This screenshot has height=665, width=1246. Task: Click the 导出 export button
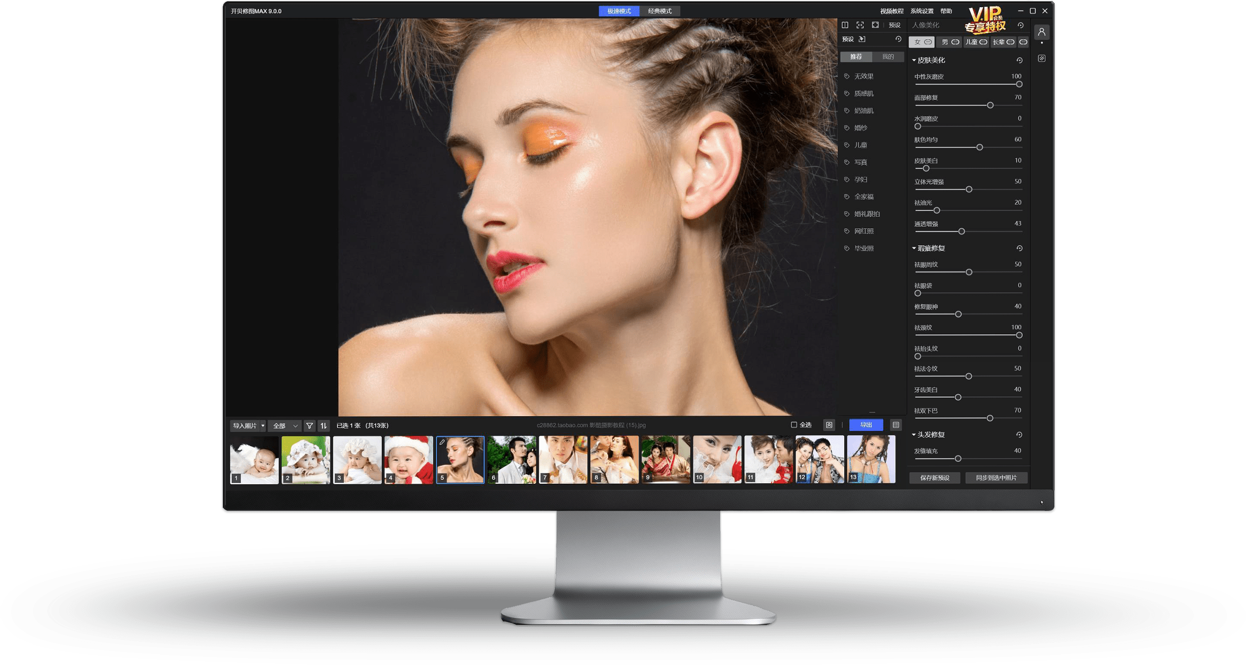click(x=866, y=425)
